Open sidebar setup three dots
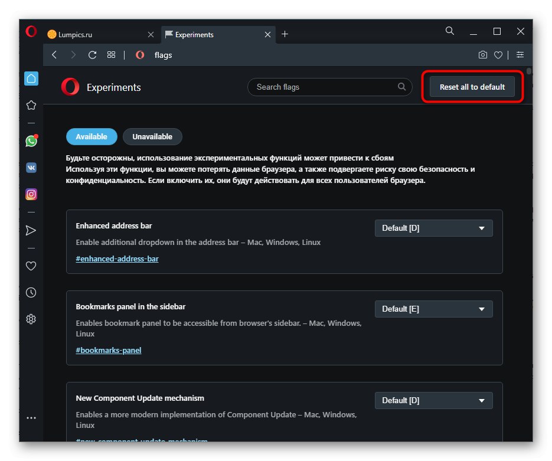Image resolution: width=552 pixels, height=461 pixels. pos(31,418)
